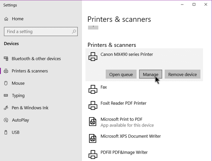Click the Find a setting field
The image size is (212, 161).
(41, 32)
